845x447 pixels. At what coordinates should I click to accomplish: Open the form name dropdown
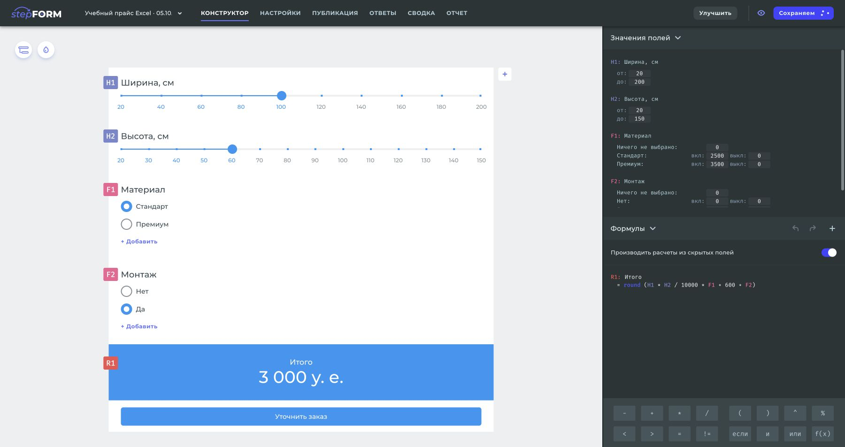[133, 13]
